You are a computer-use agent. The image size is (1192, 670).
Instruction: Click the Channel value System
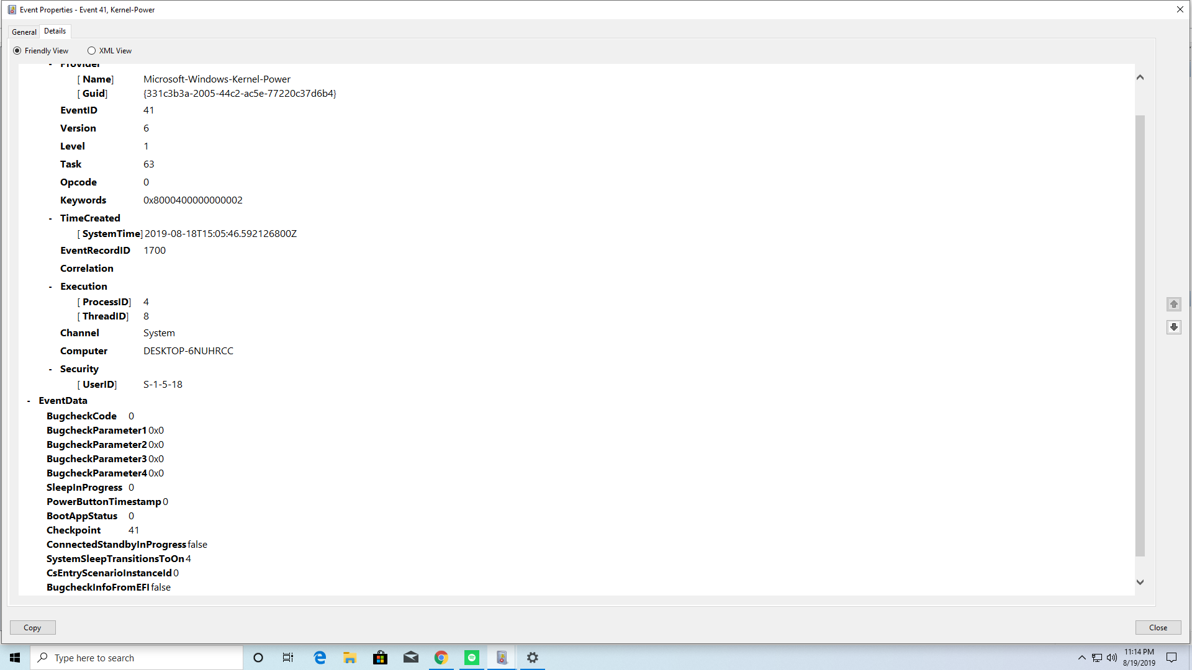pos(159,333)
